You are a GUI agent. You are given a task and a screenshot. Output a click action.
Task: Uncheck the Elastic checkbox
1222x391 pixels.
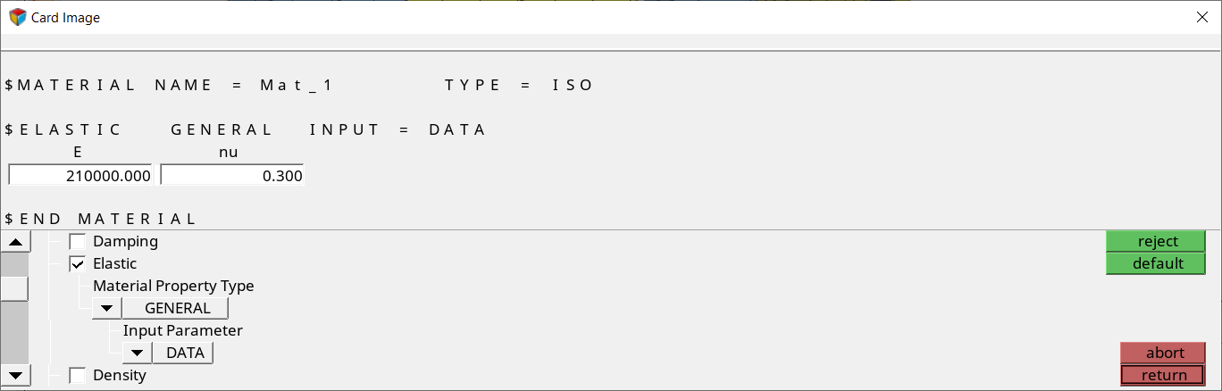[x=78, y=264]
